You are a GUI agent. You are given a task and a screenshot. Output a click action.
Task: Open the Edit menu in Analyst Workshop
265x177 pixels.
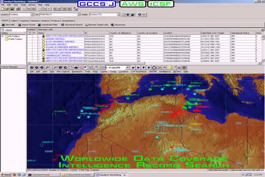point(9,5)
